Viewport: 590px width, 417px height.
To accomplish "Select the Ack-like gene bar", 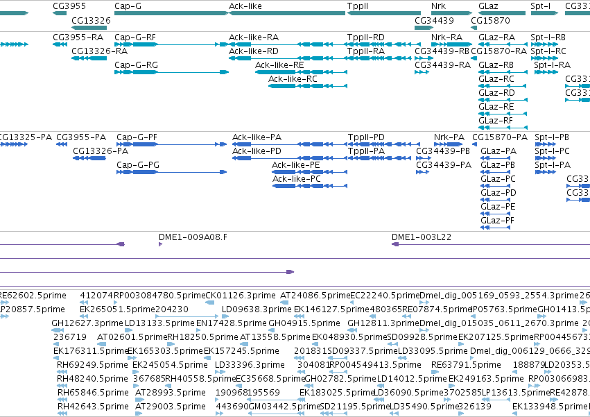I will point(287,13).
